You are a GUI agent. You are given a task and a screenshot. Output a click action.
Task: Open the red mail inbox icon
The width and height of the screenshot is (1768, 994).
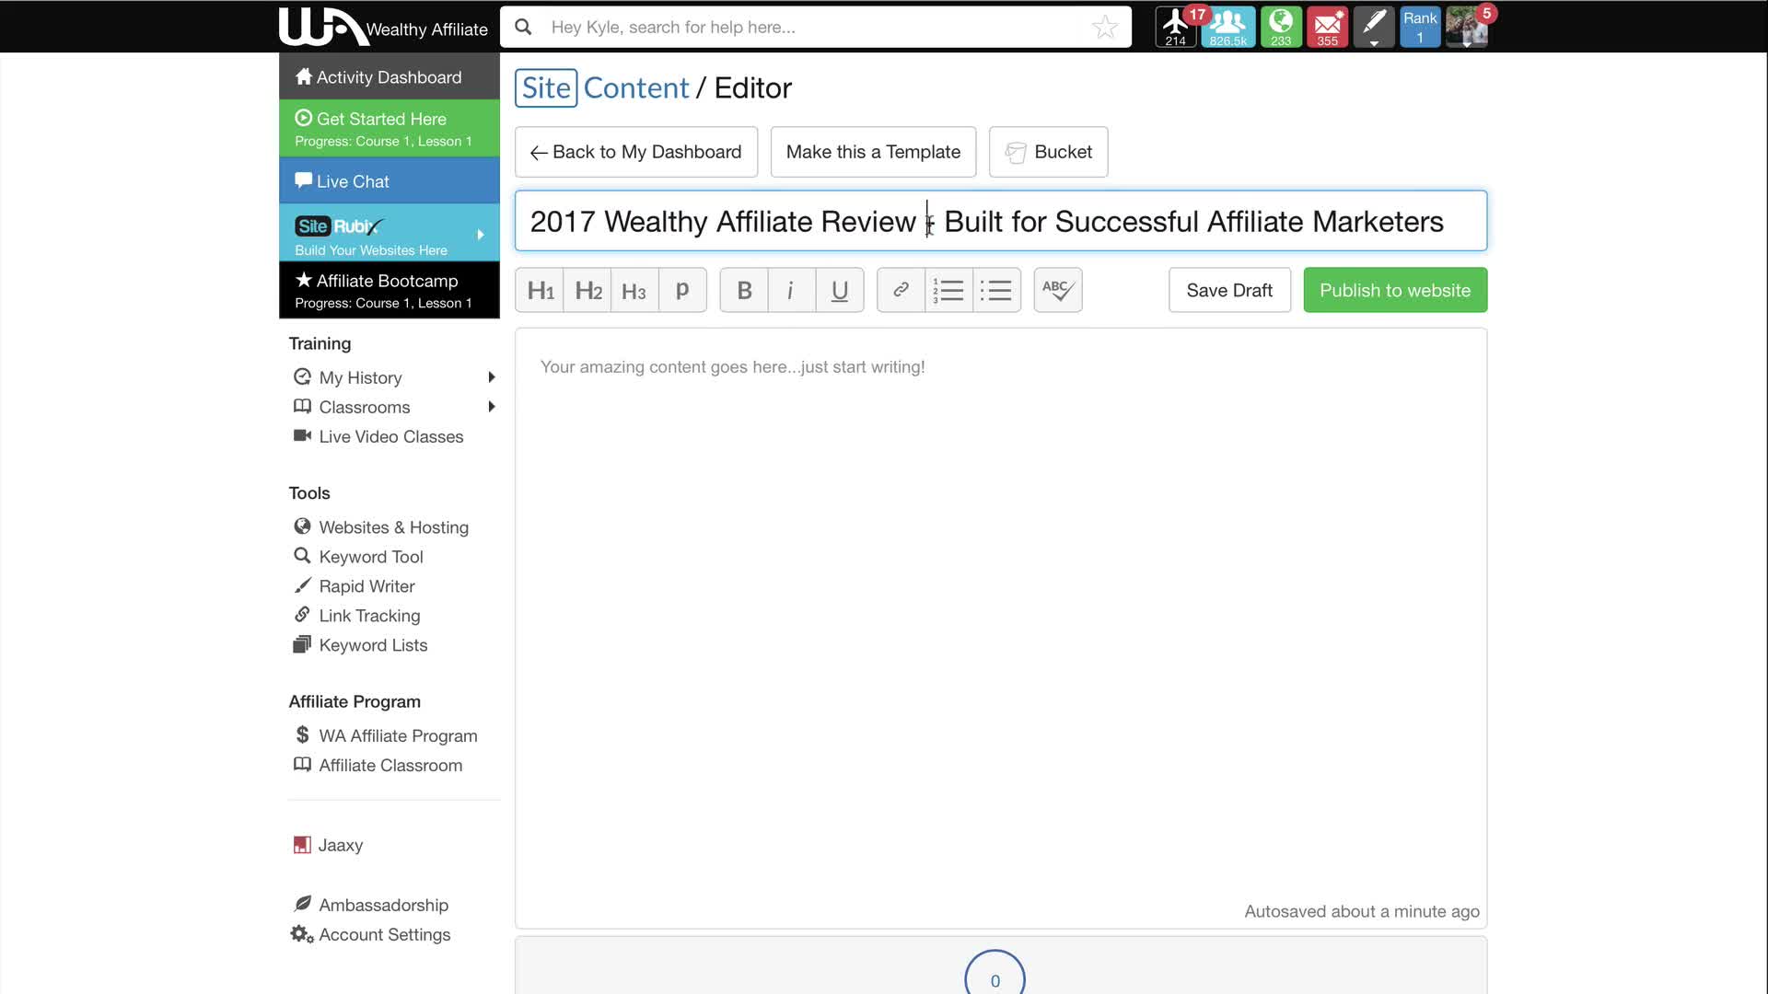(1327, 27)
